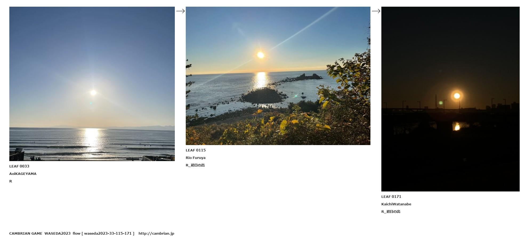The height and width of the screenshot is (240, 529).
Task: Click the R_初日の出 caption under LEAF 0115
Action: tap(195, 165)
